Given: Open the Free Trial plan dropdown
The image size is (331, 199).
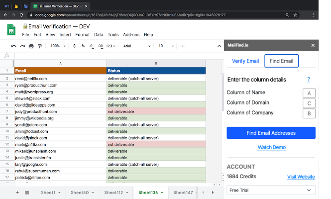Looking at the screenshot, I should (271, 190).
